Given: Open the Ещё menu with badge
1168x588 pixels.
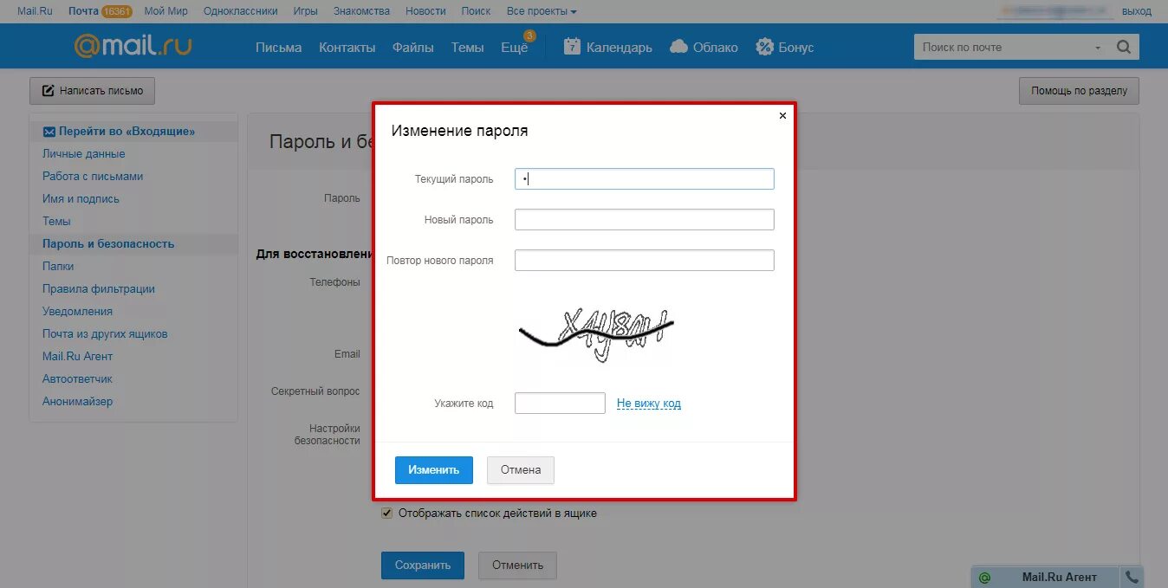Looking at the screenshot, I should point(514,48).
